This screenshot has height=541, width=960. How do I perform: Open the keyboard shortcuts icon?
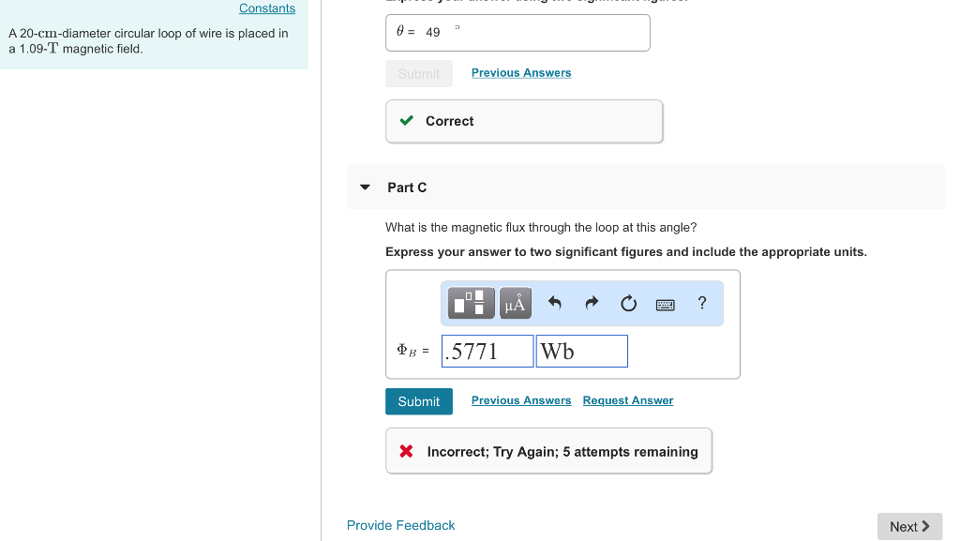click(x=666, y=304)
